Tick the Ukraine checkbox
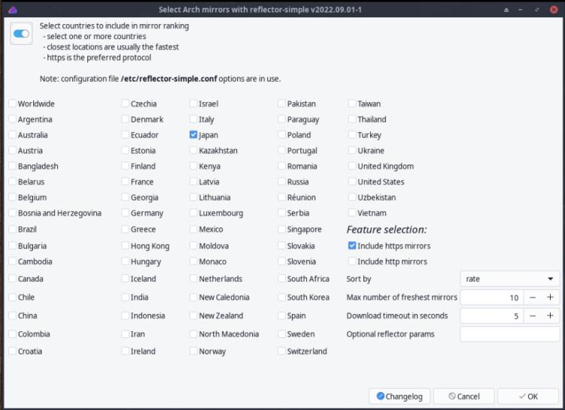565x410 pixels. 352,150
